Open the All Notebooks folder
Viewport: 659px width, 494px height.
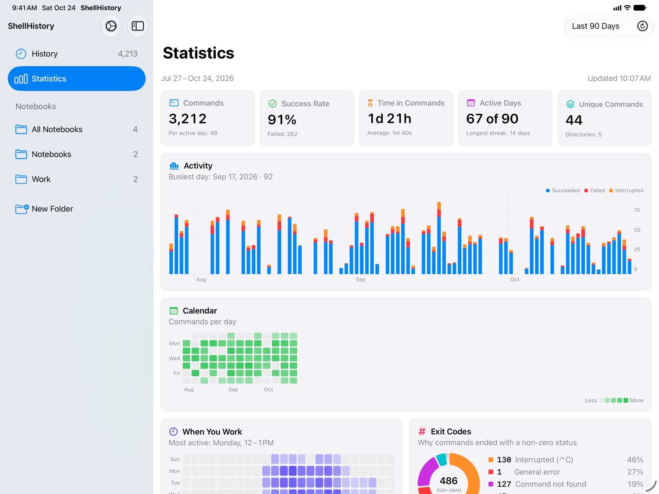point(77,129)
